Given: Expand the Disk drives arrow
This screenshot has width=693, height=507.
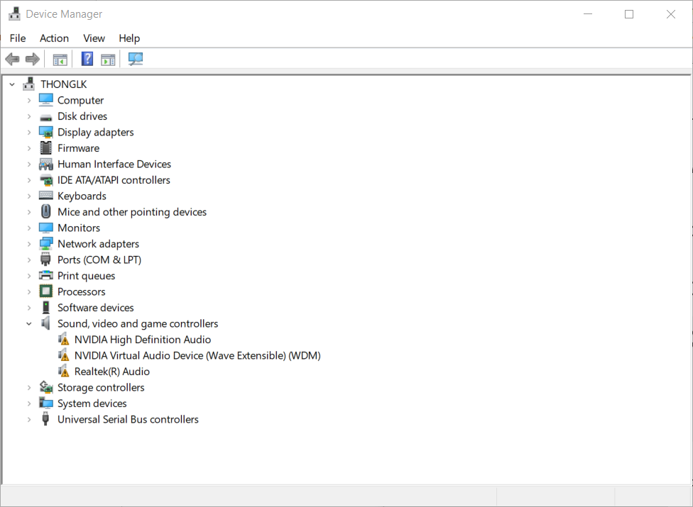Looking at the screenshot, I should point(29,116).
